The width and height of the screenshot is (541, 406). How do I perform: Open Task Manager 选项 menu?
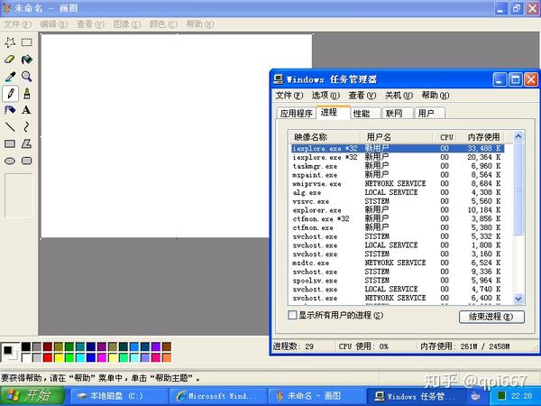tap(326, 96)
